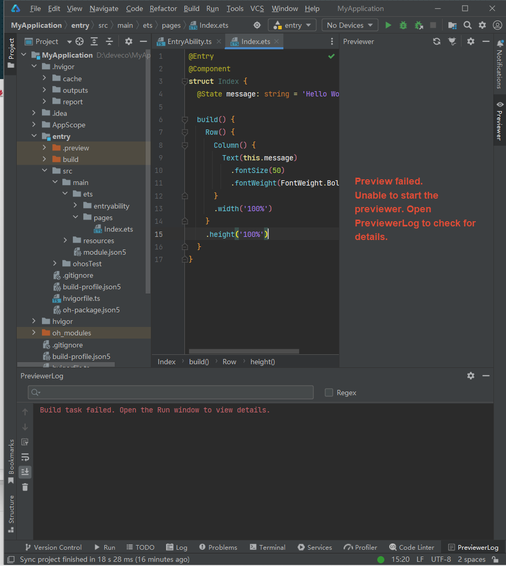
Task: Toggle the Bookmarks side tab
Action: [x=11, y=461]
